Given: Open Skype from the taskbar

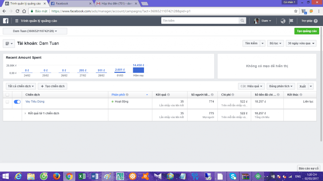Looking at the screenshot, I should pos(233,176).
